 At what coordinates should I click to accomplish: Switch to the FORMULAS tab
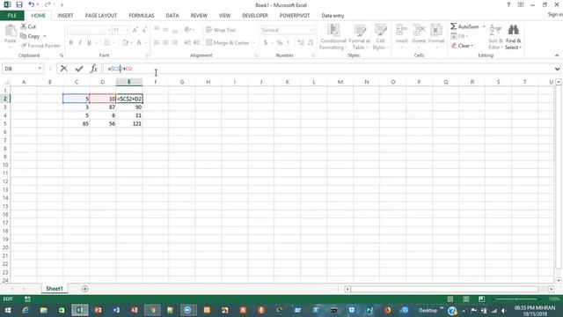(x=142, y=16)
